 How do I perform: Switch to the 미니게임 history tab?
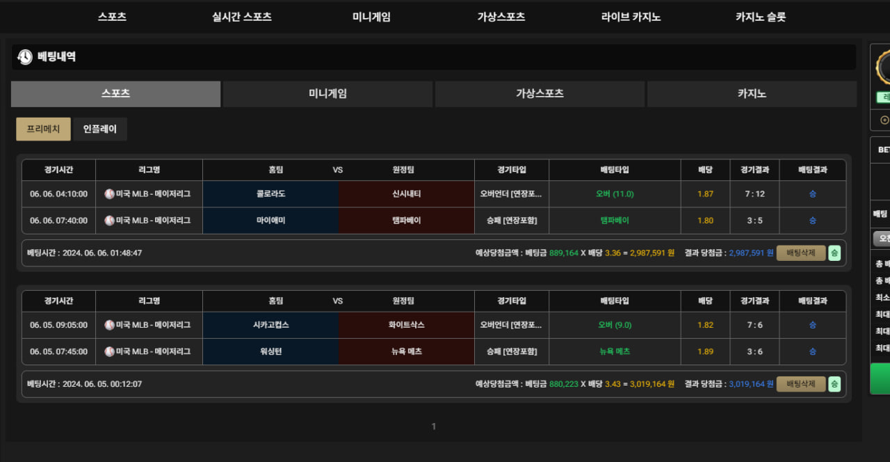pos(327,94)
